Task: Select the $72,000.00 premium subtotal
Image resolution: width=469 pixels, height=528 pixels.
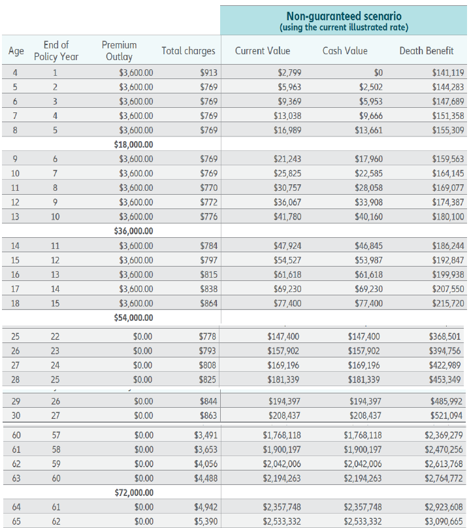Action: (x=134, y=493)
